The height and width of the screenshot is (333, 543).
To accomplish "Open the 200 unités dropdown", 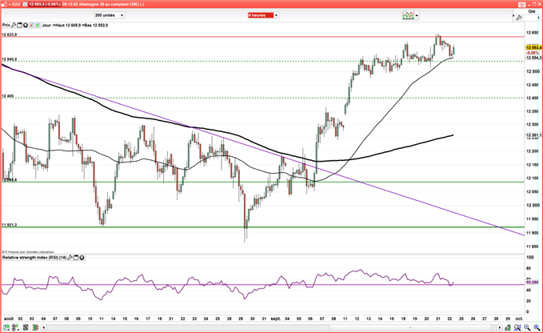I will [x=109, y=15].
